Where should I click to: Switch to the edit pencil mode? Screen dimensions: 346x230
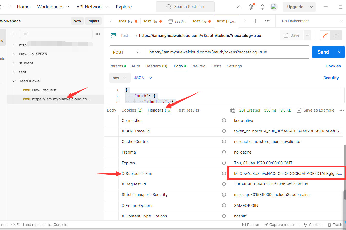pyautogui.click(x=325, y=35)
